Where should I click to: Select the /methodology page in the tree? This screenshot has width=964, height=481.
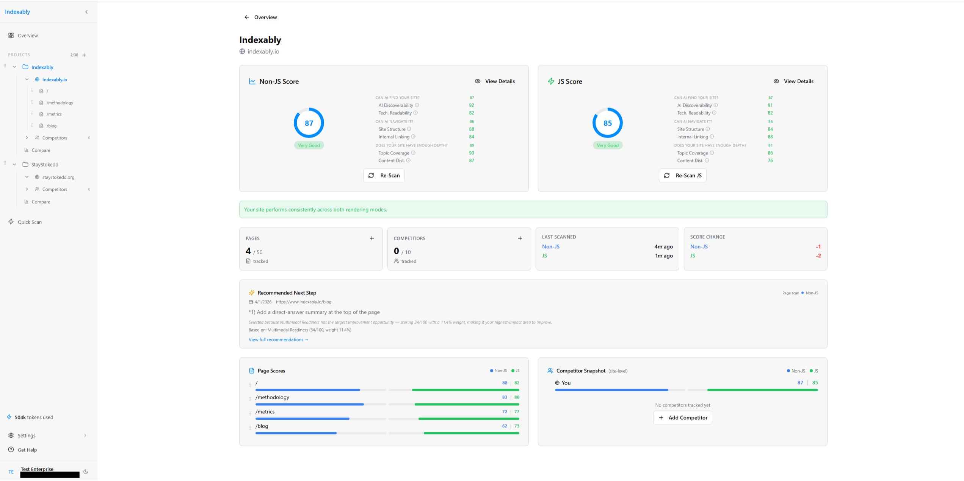tap(60, 103)
